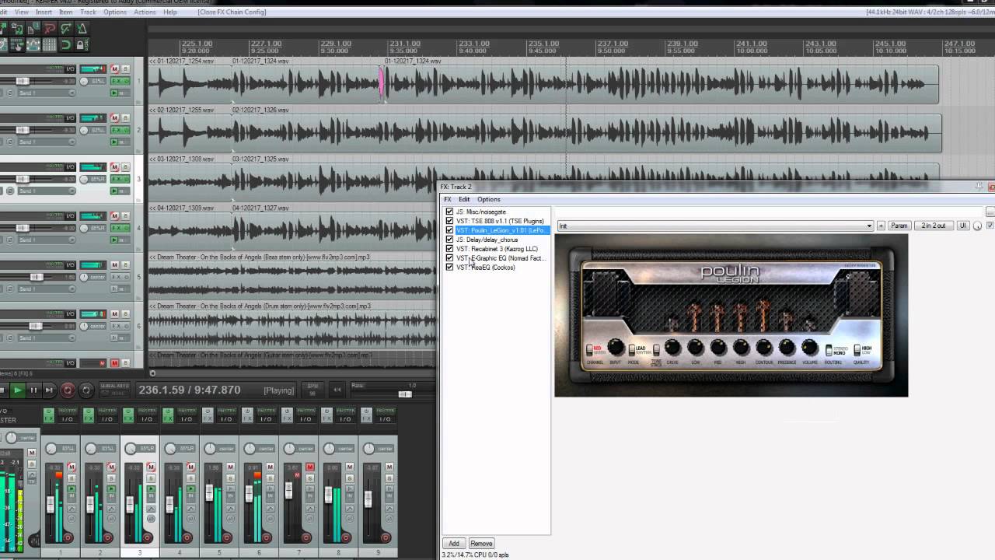Toggle Recabinet 3 plugin checkbox
The height and width of the screenshot is (560, 995).
449,249
